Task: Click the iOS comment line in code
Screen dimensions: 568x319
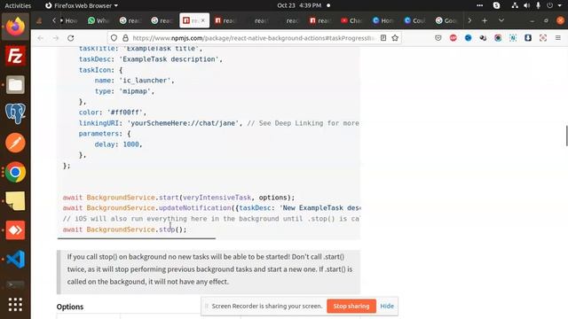Action: tap(211, 219)
